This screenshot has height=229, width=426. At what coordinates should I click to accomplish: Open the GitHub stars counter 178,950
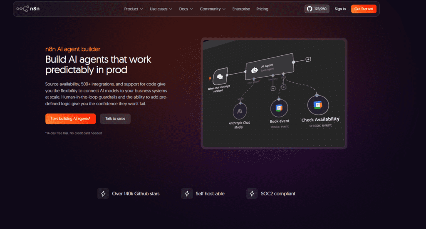317,9
